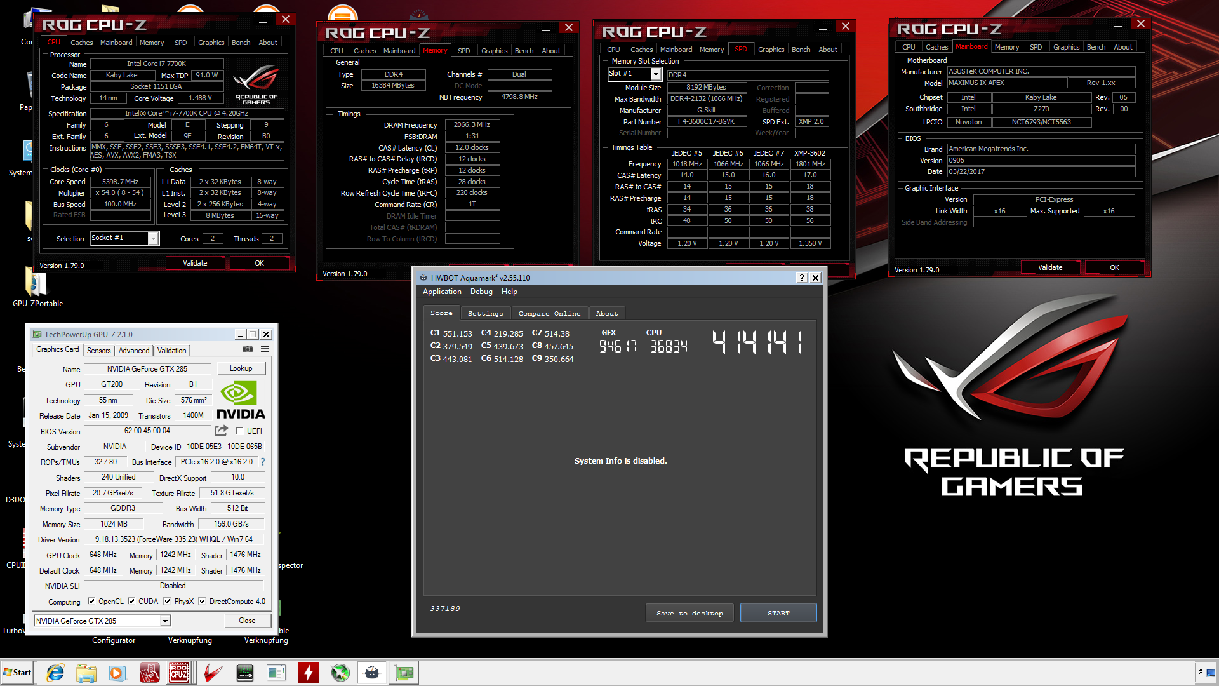Toggle the CUDA checkbox
Image resolution: width=1219 pixels, height=686 pixels.
tap(131, 601)
